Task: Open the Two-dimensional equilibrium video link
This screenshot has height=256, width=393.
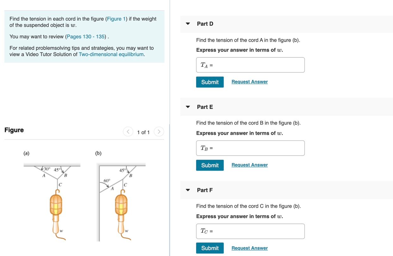Action: click(x=110, y=54)
